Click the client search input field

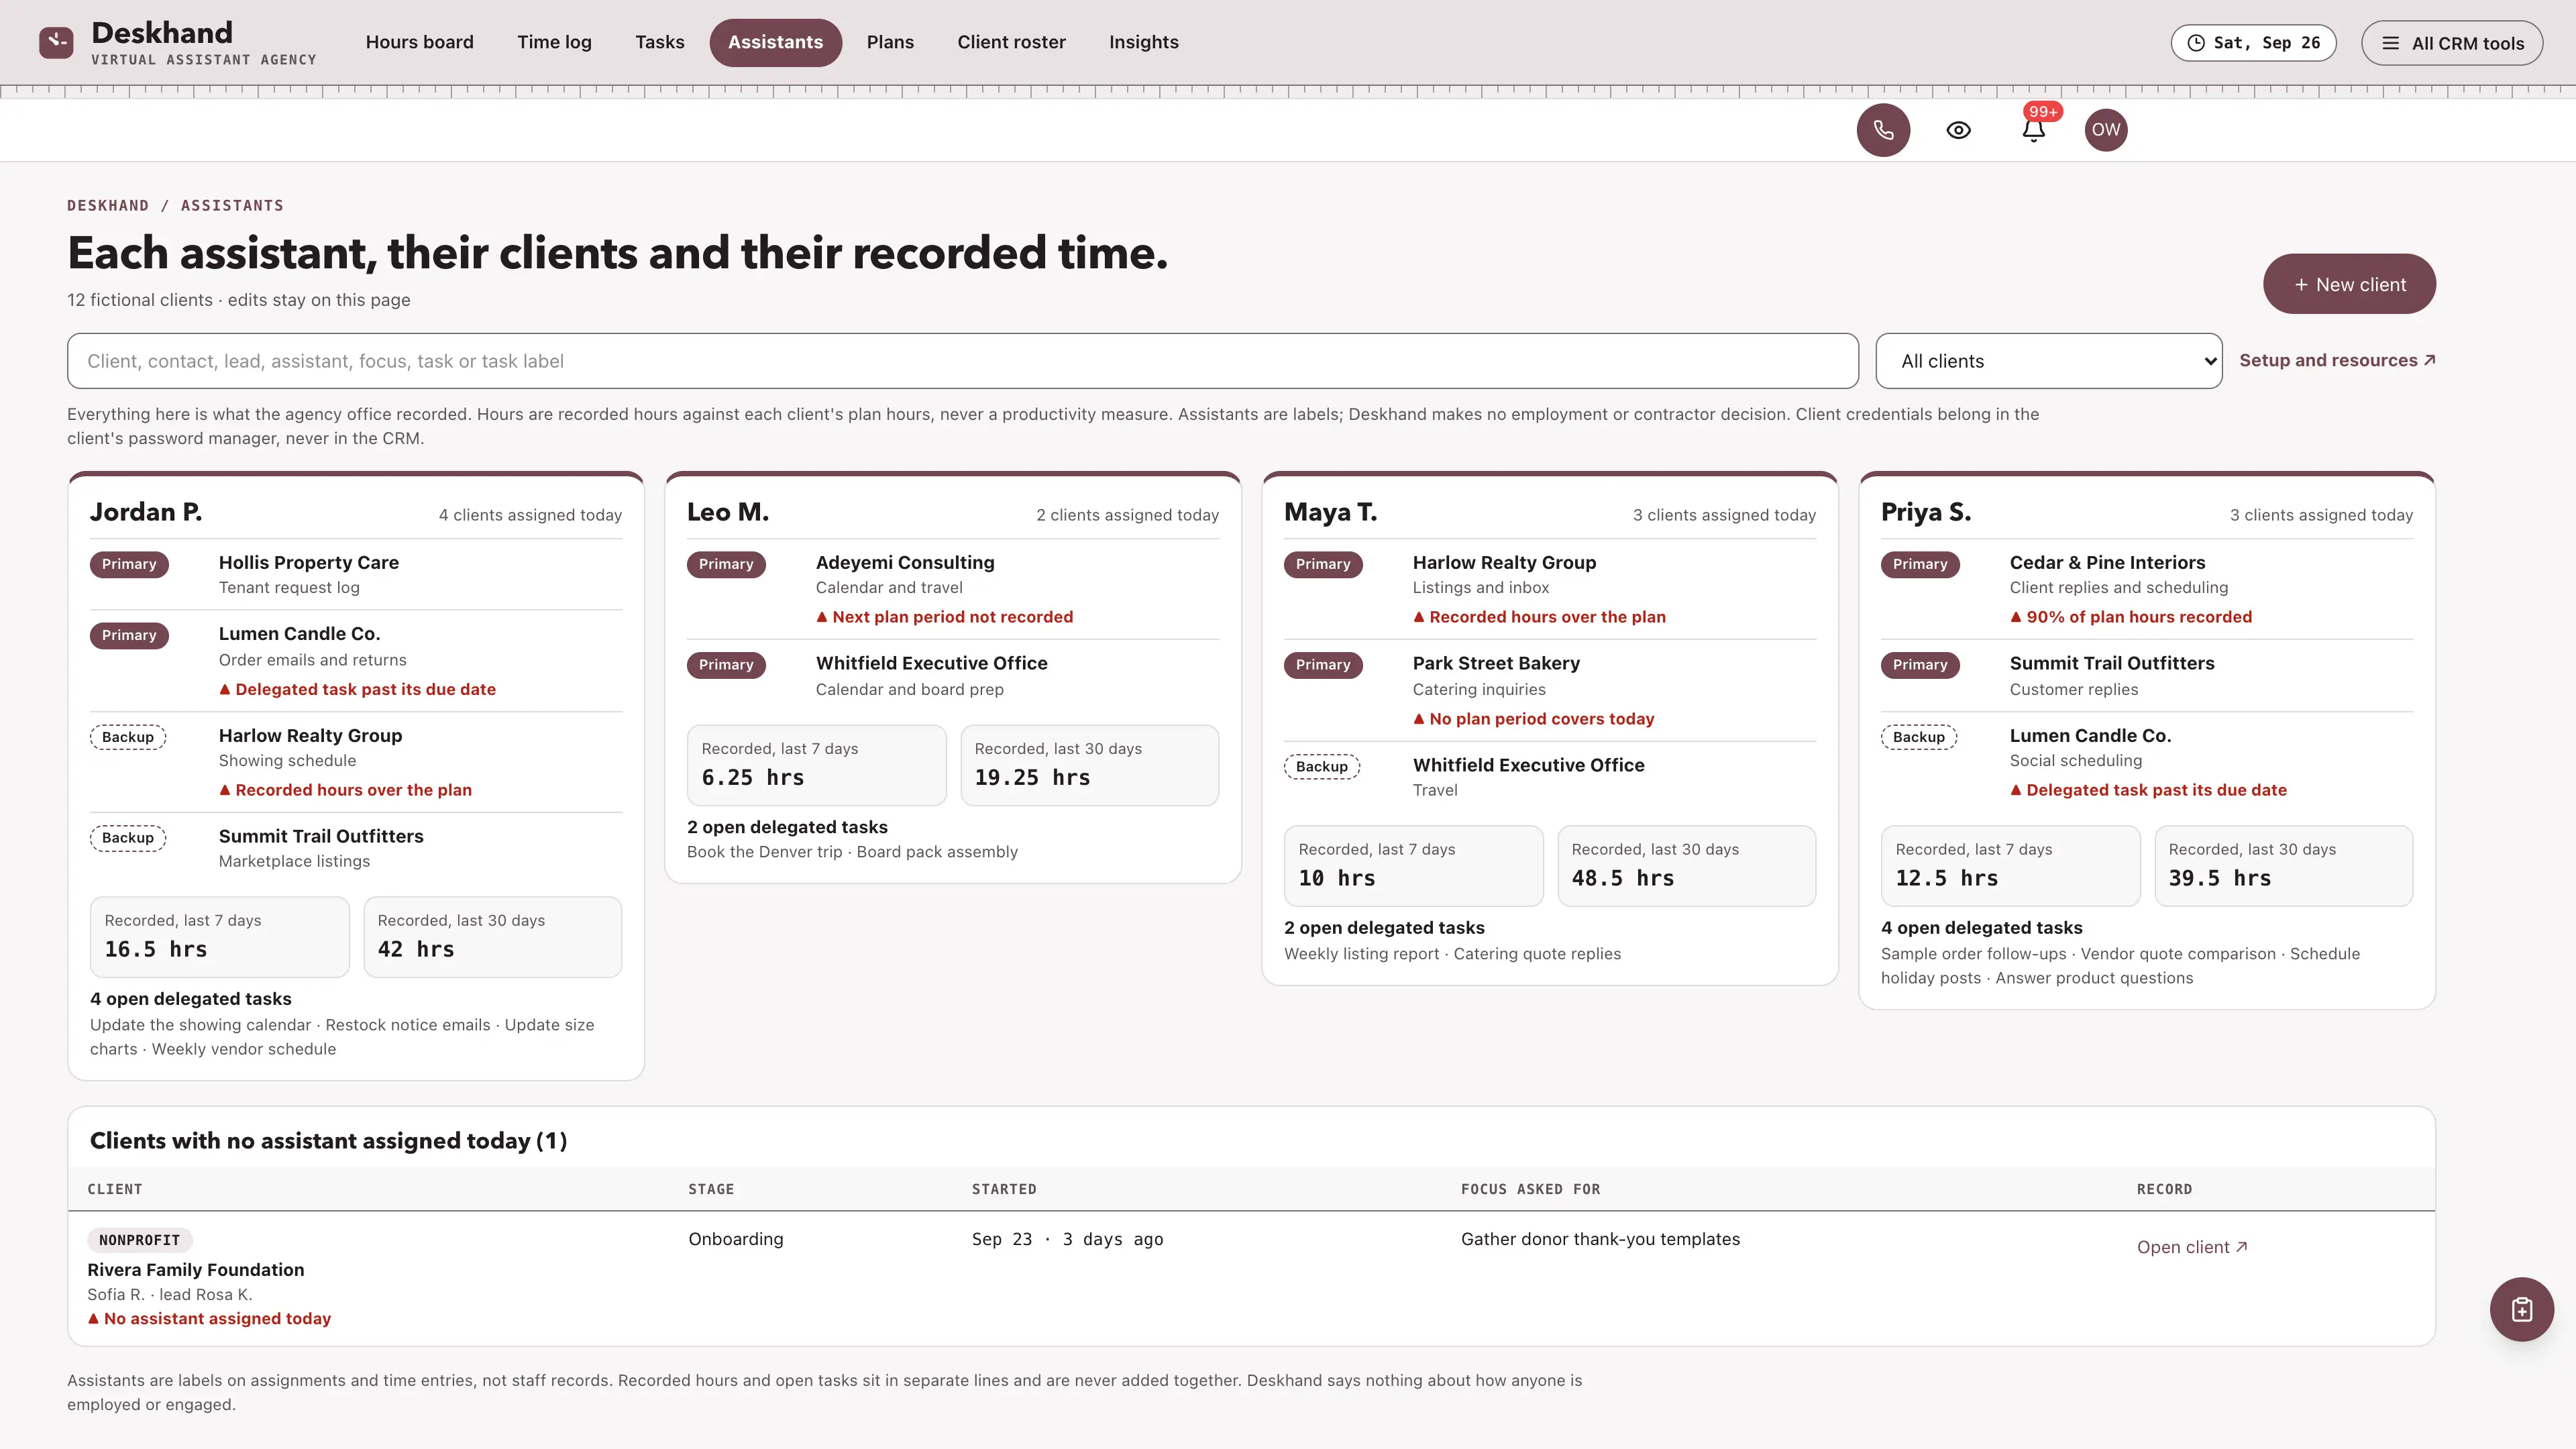(962, 361)
